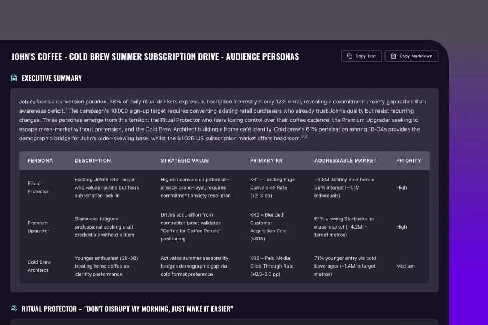The width and height of the screenshot is (488, 325).
Task: Open footnote reference 2 in summary
Action: click(x=302, y=137)
